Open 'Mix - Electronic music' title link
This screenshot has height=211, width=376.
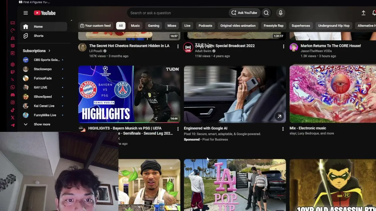[x=308, y=128]
